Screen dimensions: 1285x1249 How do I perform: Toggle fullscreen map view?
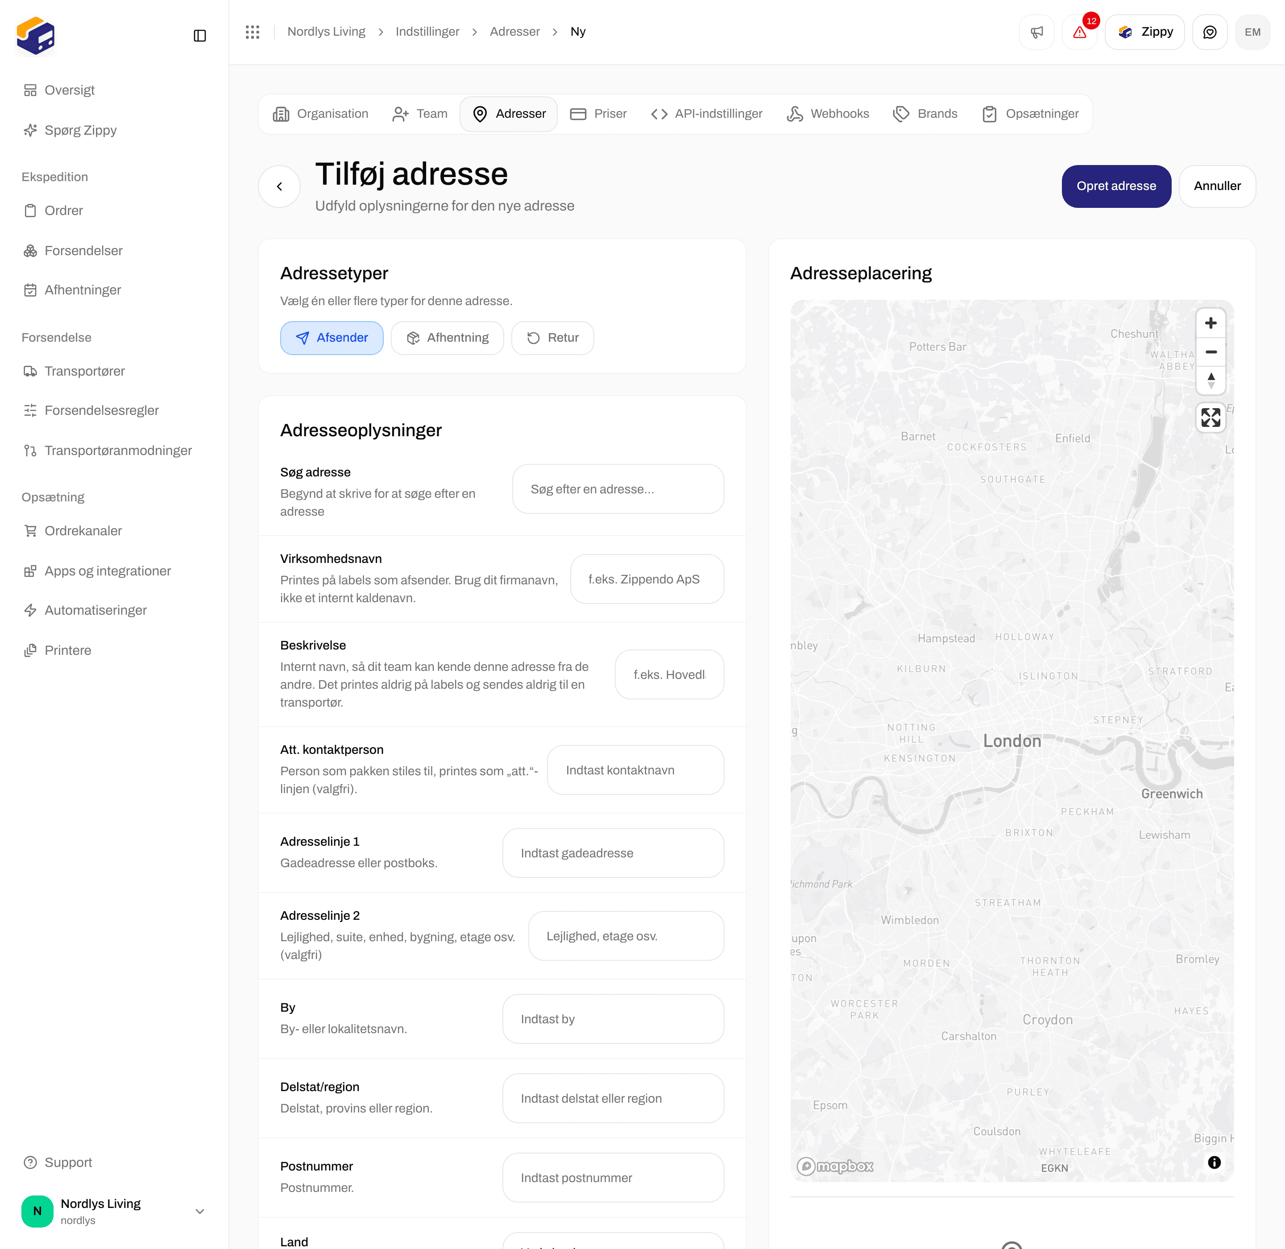1211,418
